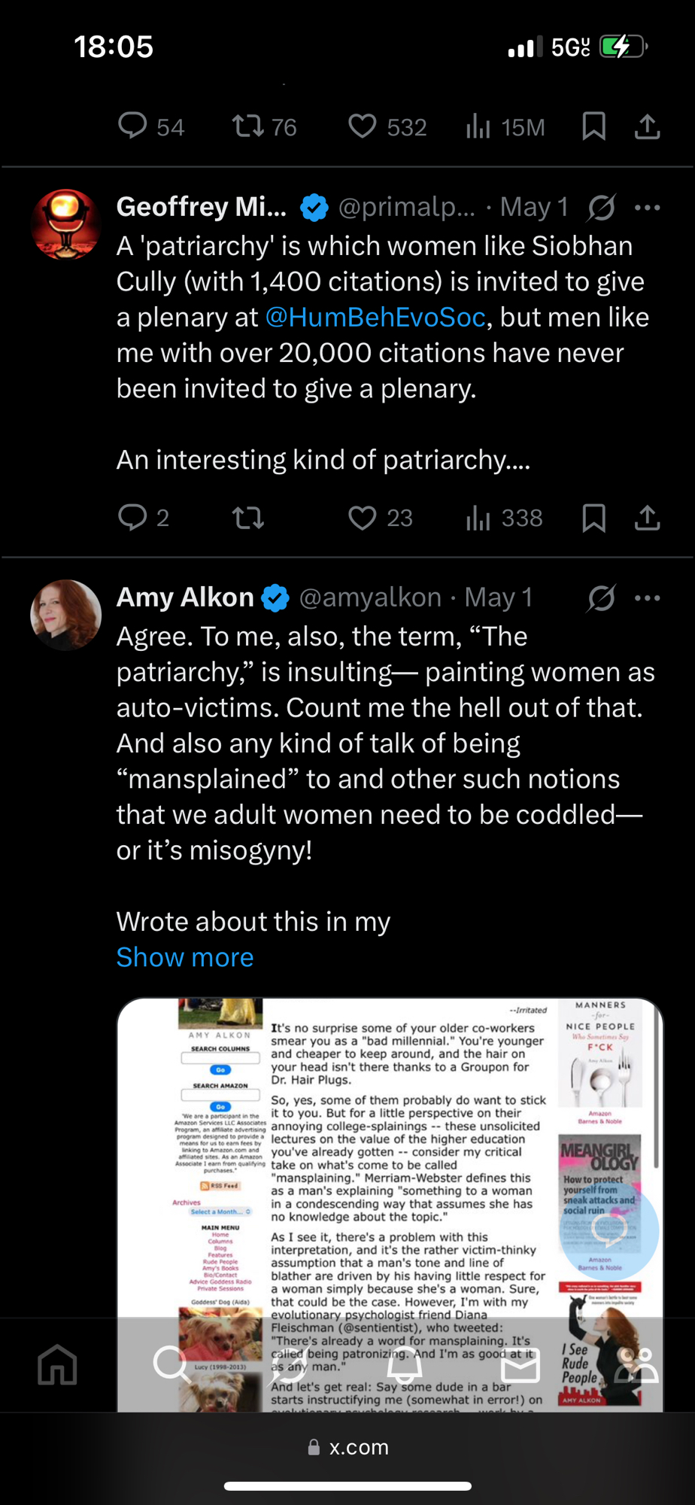Like Geoffrey Miller's patriarchy post
The image size is (695, 1505).
point(363,518)
